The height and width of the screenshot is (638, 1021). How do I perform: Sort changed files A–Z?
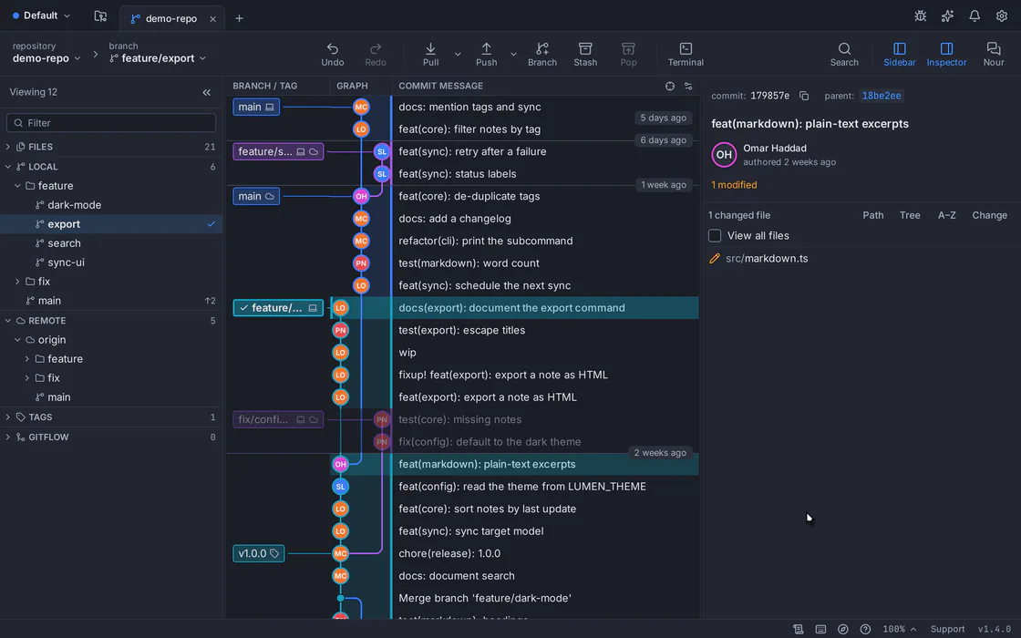(947, 215)
